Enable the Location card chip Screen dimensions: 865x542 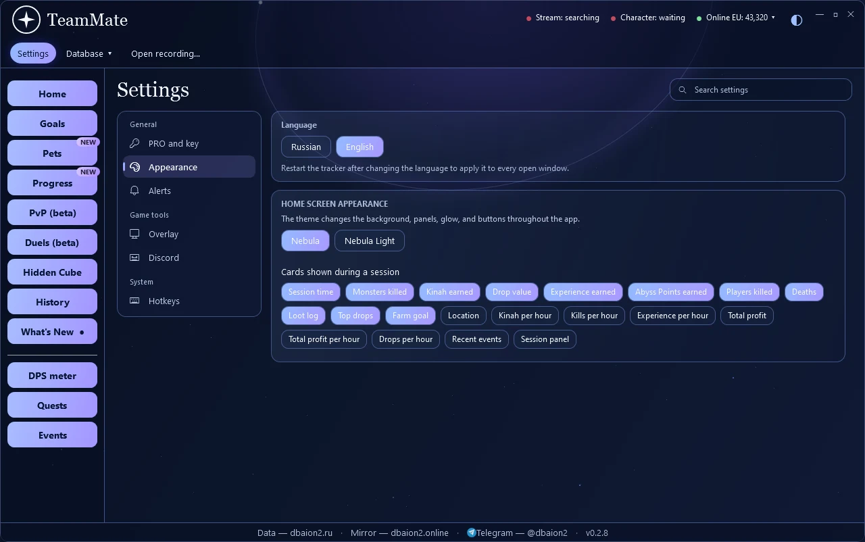[464, 316]
